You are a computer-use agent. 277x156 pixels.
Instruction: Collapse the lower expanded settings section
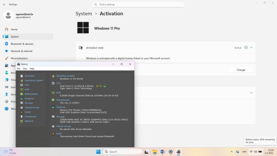point(251,93)
